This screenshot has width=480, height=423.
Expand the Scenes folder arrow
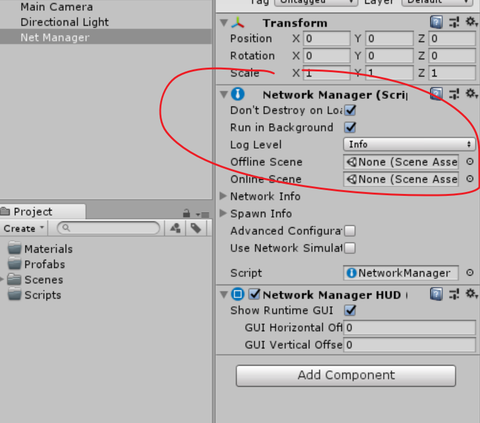click(x=2, y=279)
